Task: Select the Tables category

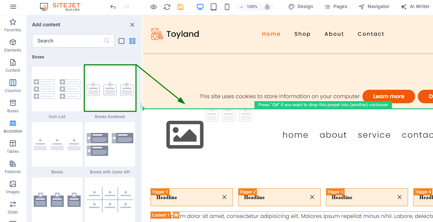Action: 13,147
